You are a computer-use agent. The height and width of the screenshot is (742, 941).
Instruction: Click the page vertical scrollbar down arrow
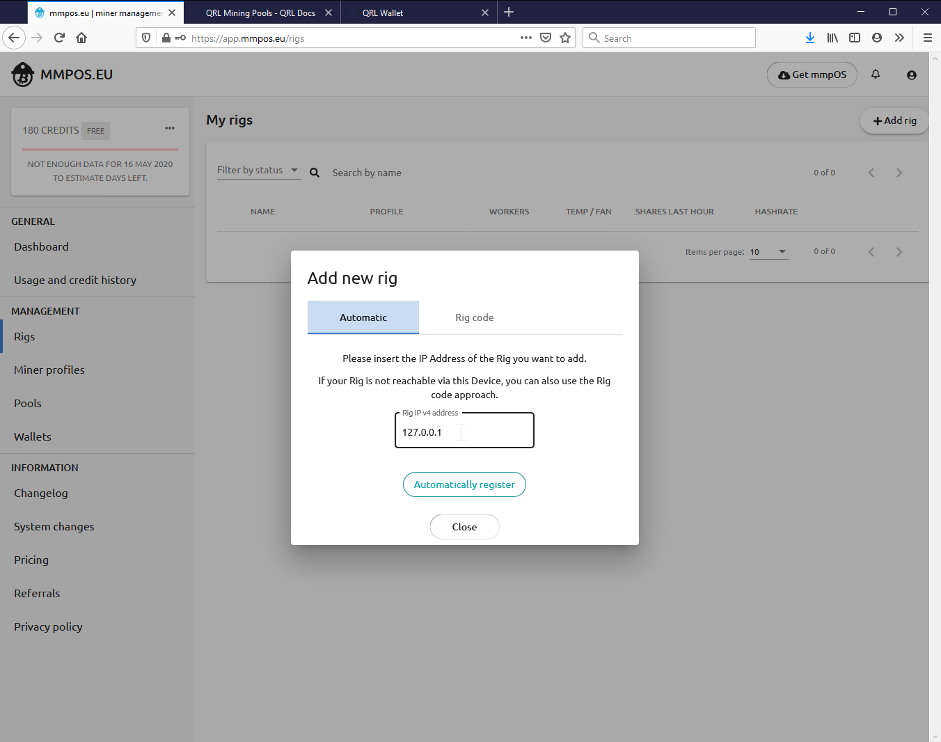pyautogui.click(x=935, y=736)
